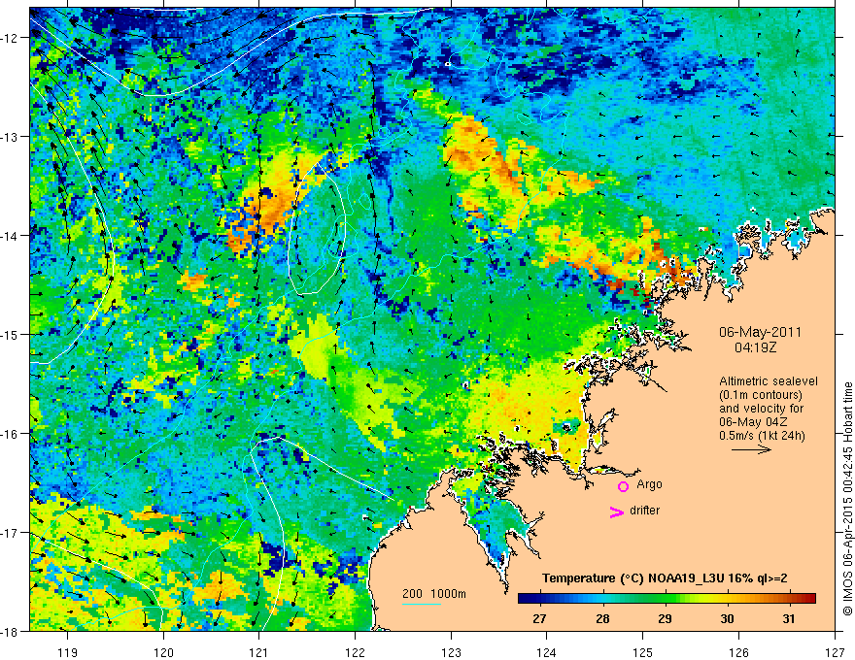Click the latitude -15 axis label

coord(11,334)
